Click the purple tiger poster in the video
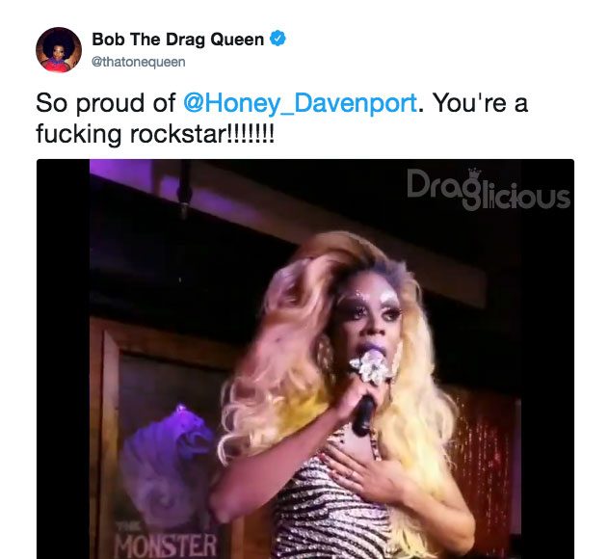This screenshot has width=608, height=559. pos(168,458)
